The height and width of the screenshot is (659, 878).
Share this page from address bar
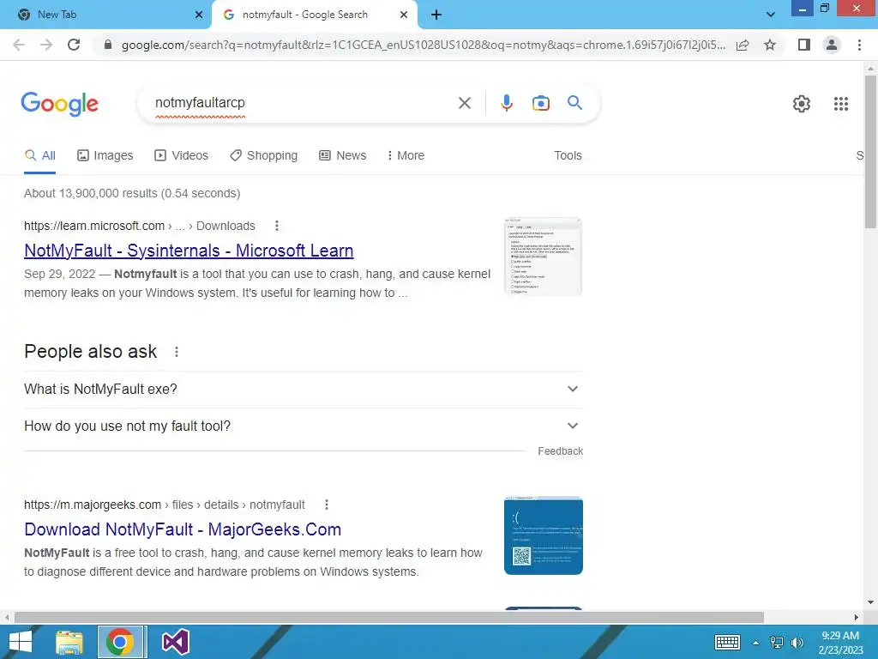tap(743, 45)
